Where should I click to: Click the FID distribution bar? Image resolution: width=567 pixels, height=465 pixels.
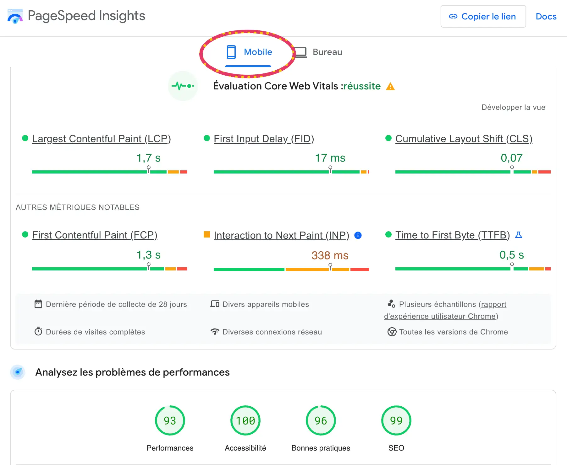tap(291, 172)
